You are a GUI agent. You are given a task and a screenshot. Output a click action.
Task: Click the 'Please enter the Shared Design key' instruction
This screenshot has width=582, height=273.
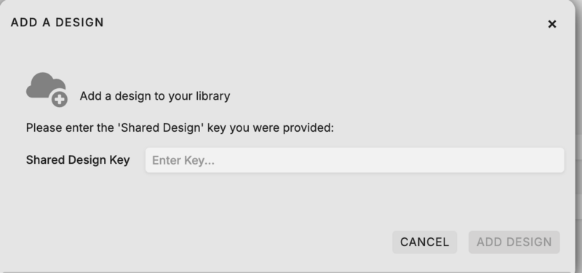[180, 128]
